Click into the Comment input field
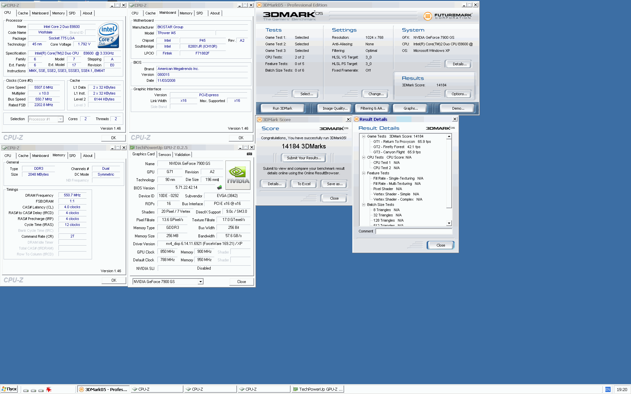Screen dimensions: 631x394 (x=414, y=231)
